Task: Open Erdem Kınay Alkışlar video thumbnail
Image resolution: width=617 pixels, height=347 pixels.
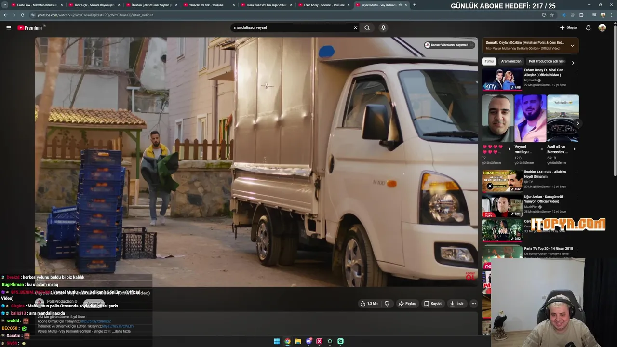Action: [x=502, y=79]
